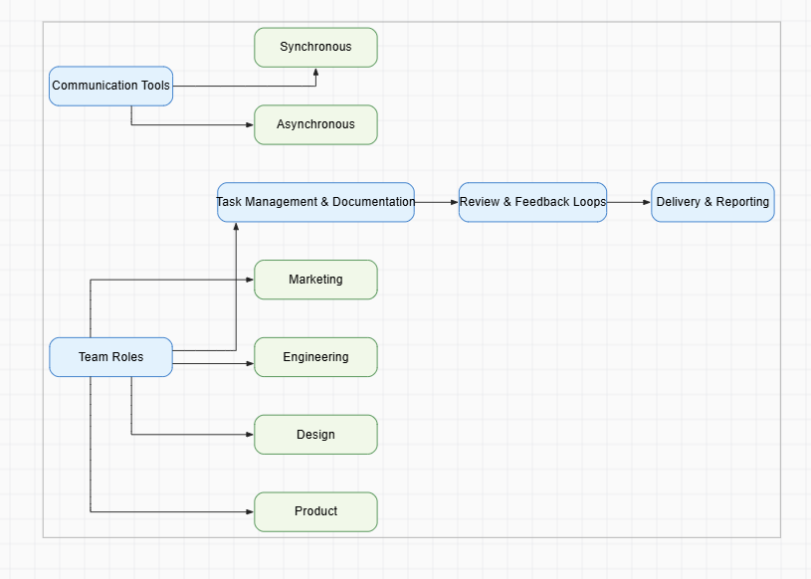This screenshot has height=579, width=811.
Task: Select the Asynchronous node
Action: tap(315, 124)
